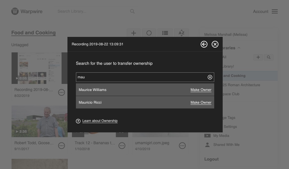The width and height of the screenshot is (289, 169).
Task: Open options for Robert Todd item
Action: (x=62, y=146)
